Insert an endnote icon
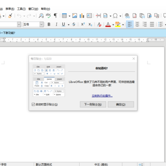Viewport: 166px width, 166px height. [142, 16]
